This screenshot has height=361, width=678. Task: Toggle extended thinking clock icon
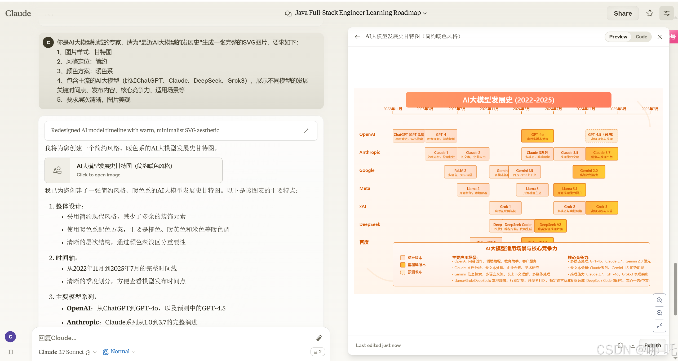(x=88, y=352)
